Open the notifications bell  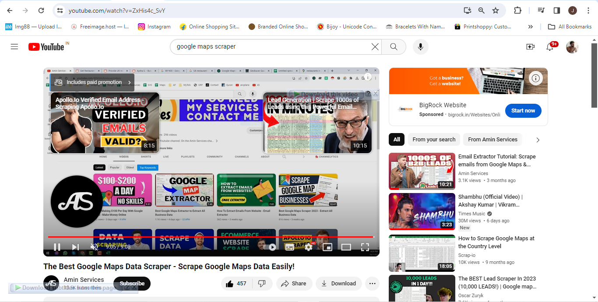550,47
